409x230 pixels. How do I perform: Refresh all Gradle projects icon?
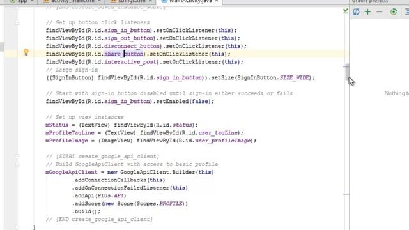click(x=356, y=11)
